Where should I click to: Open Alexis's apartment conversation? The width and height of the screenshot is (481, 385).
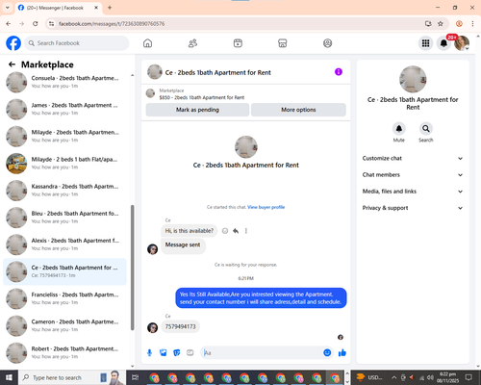tap(64, 244)
